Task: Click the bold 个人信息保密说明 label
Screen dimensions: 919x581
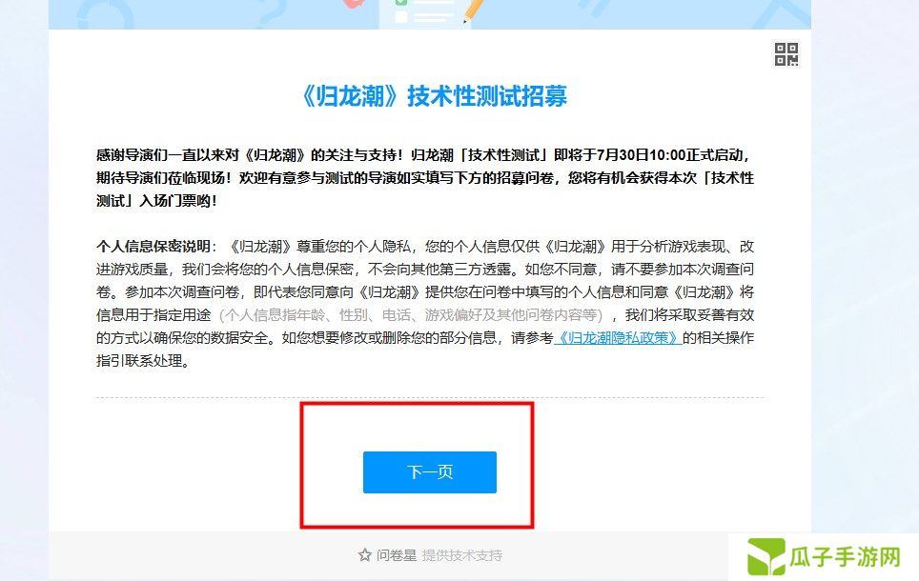Action: pos(153,247)
